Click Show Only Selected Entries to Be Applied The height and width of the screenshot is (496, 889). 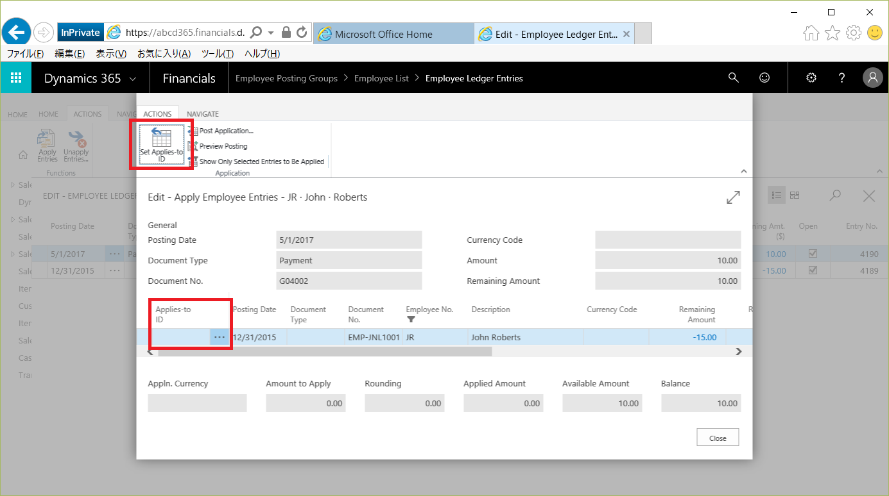257,161
